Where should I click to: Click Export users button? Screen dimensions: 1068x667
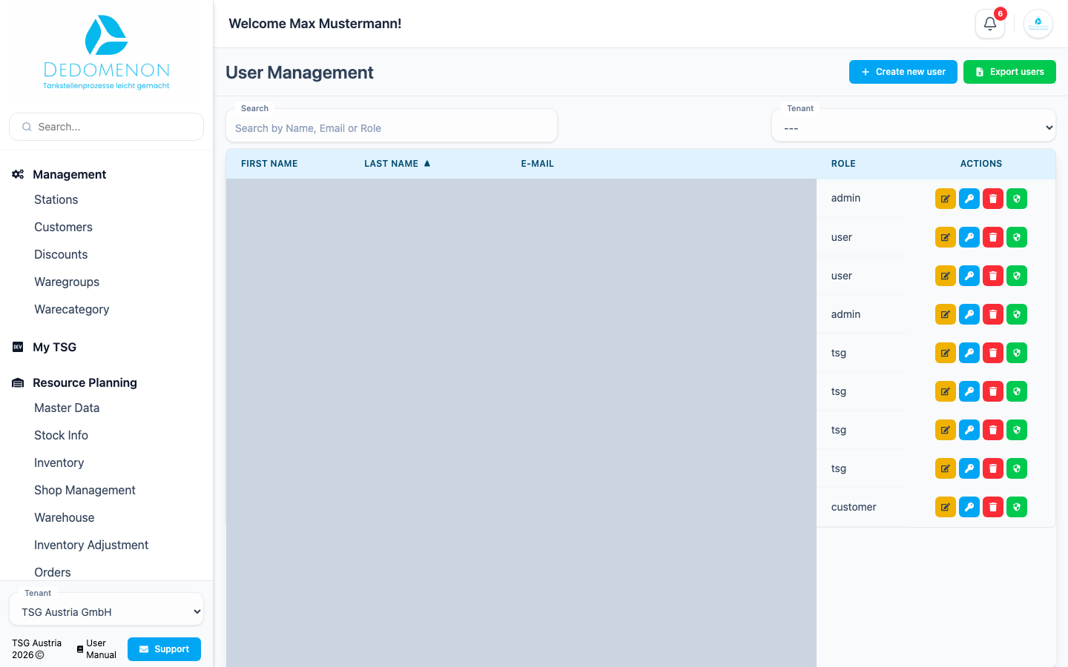coord(1009,72)
